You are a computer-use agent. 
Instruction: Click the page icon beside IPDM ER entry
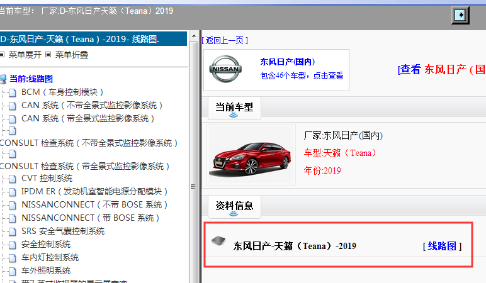click(x=13, y=192)
